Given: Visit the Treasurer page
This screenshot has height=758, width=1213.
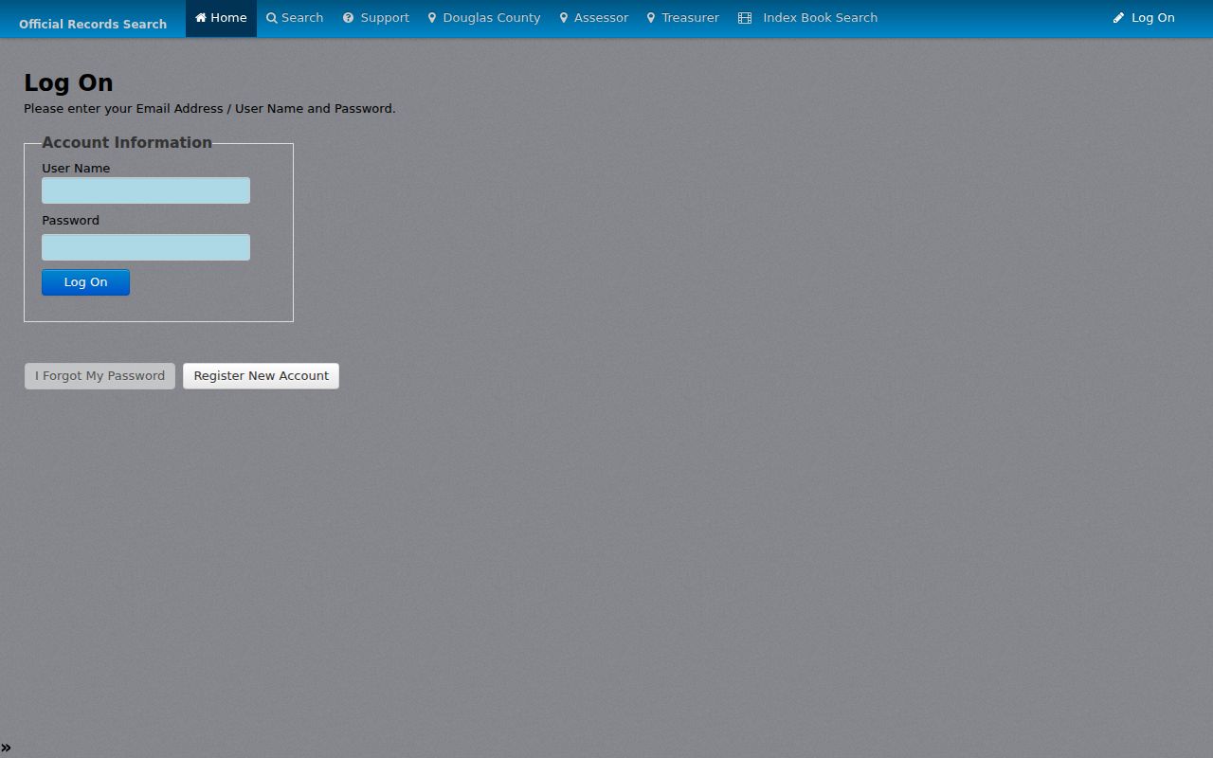Looking at the screenshot, I should click(683, 18).
